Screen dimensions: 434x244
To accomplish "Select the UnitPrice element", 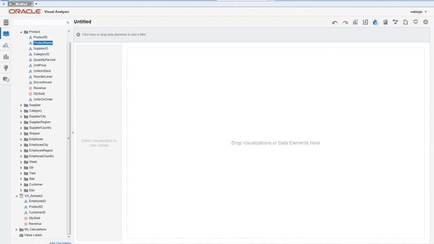I will point(40,66).
